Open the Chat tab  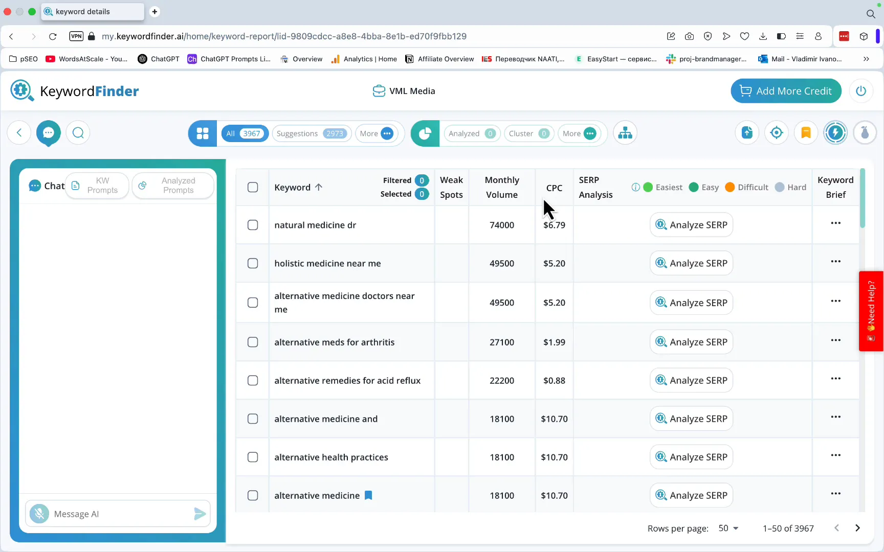click(47, 186)
